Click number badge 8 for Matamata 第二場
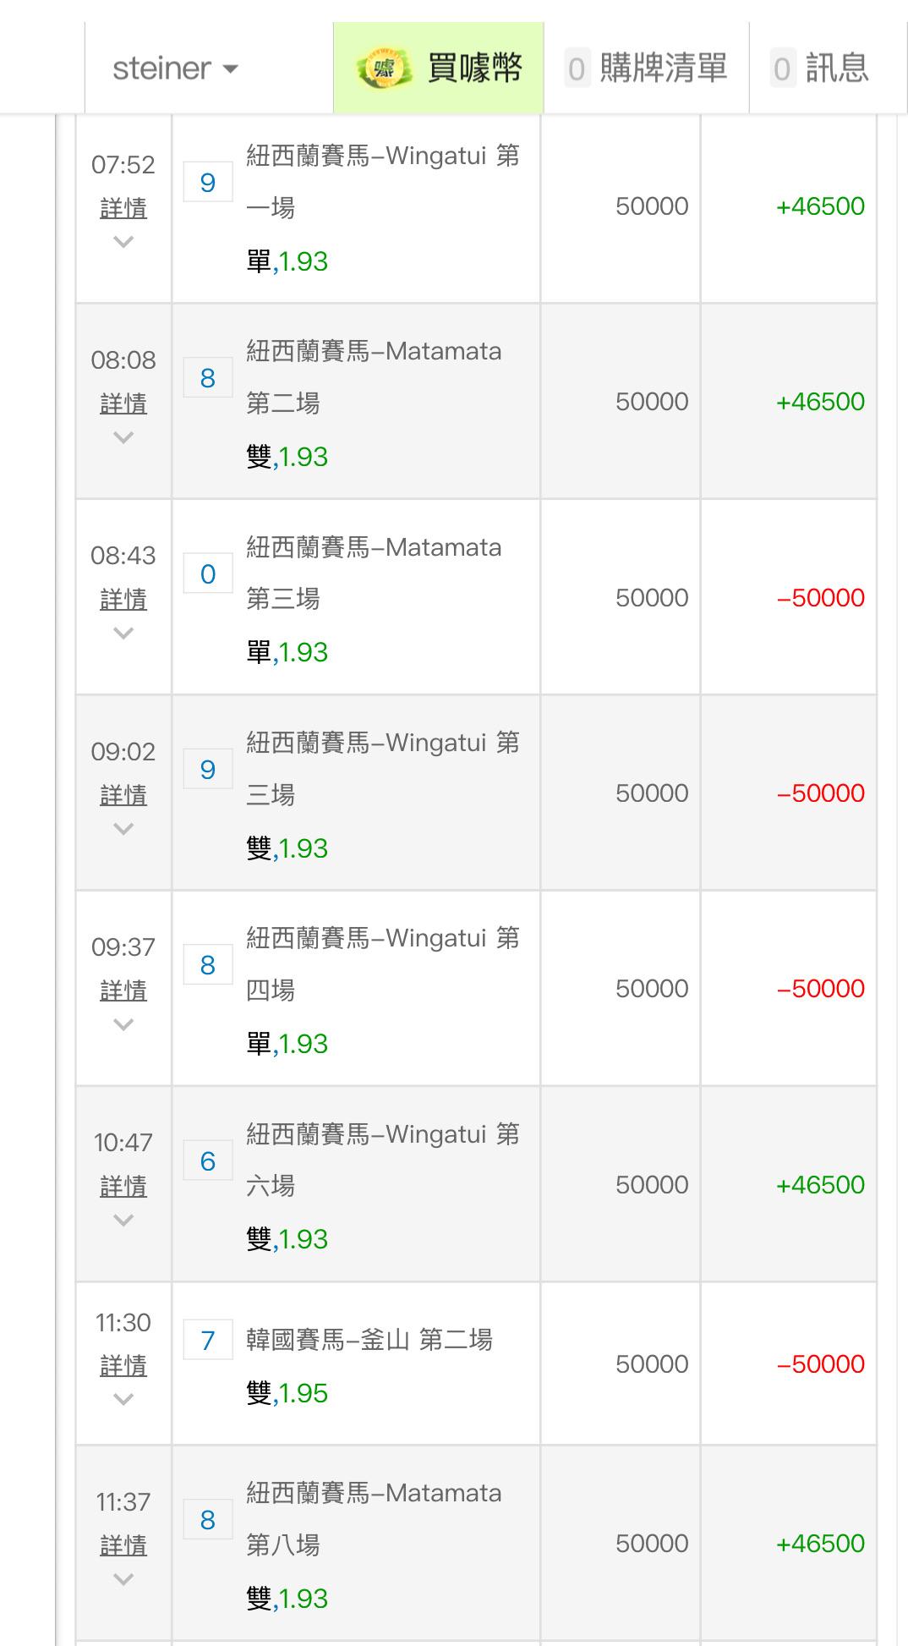This screenshot has height=1646, width=908. tap(208, 378)
